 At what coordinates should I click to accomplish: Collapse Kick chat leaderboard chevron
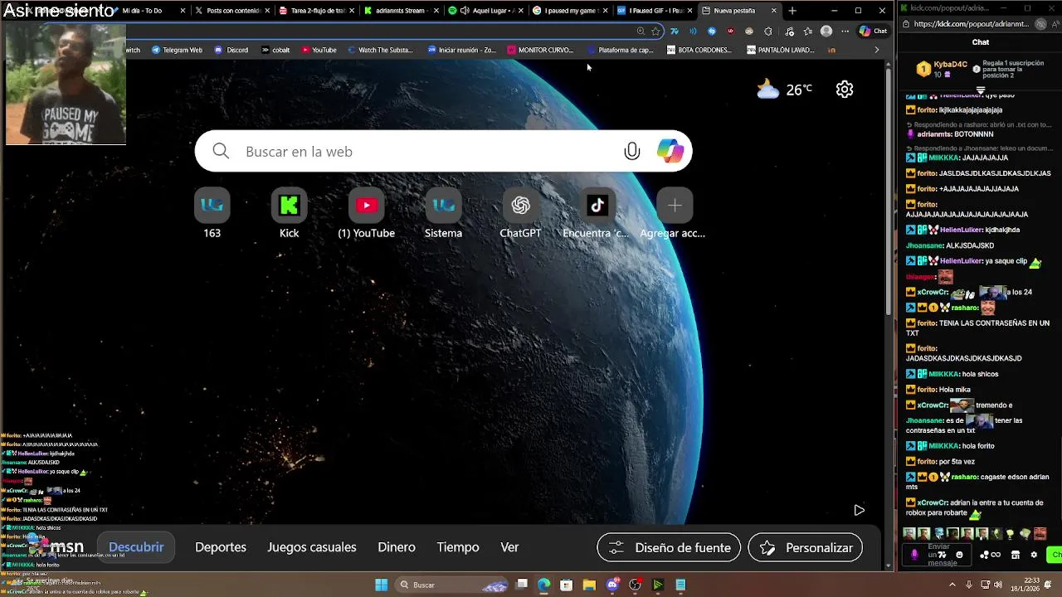[x=980, y=90]
